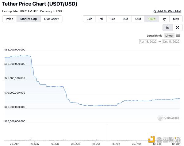
Task: Open the Apr 15, 2022 start date field
Action: tap(148, 42)
